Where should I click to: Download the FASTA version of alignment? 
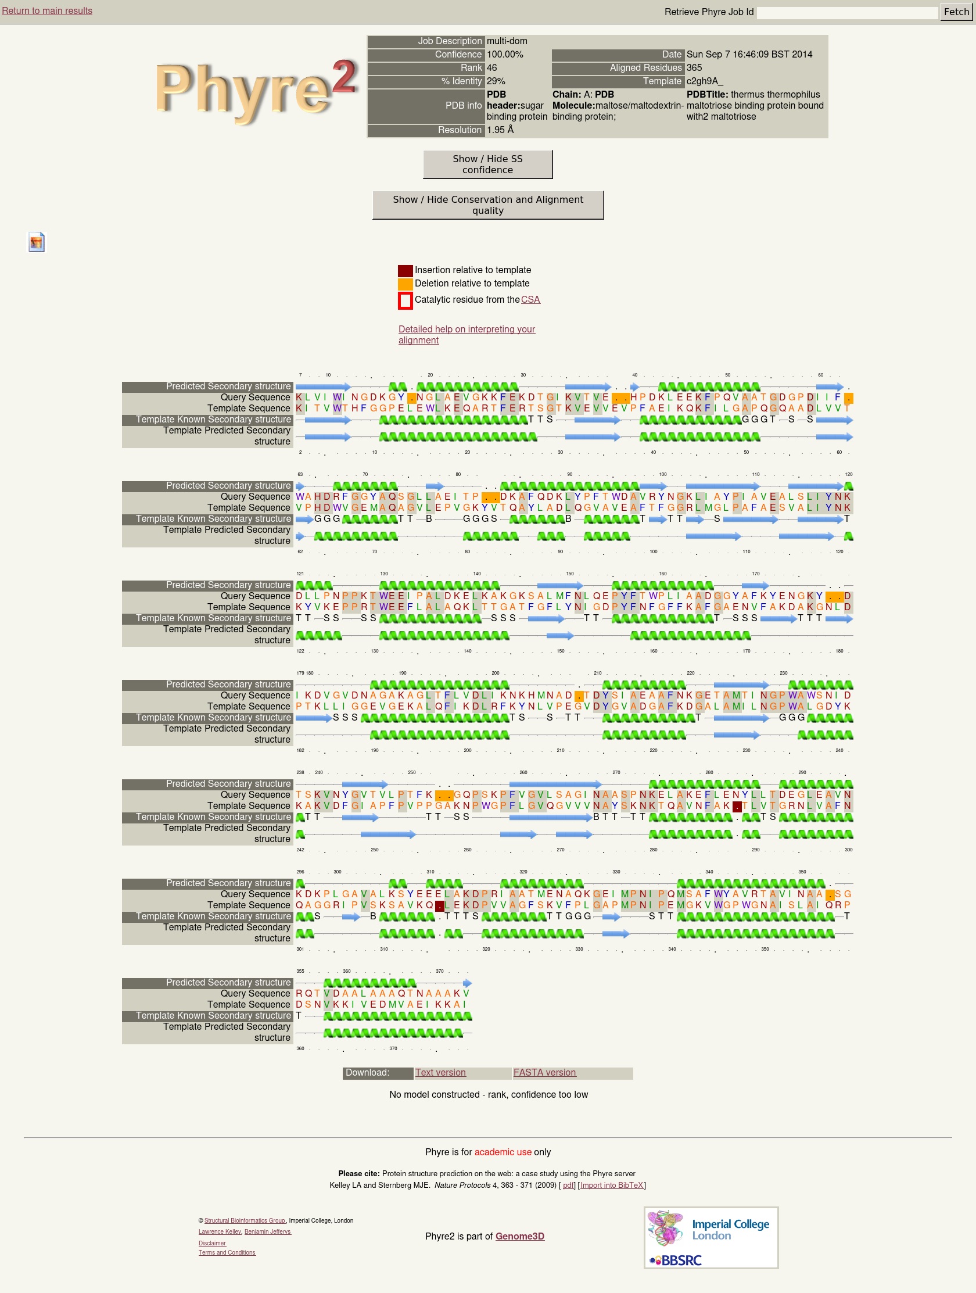tap(544, 1073)
